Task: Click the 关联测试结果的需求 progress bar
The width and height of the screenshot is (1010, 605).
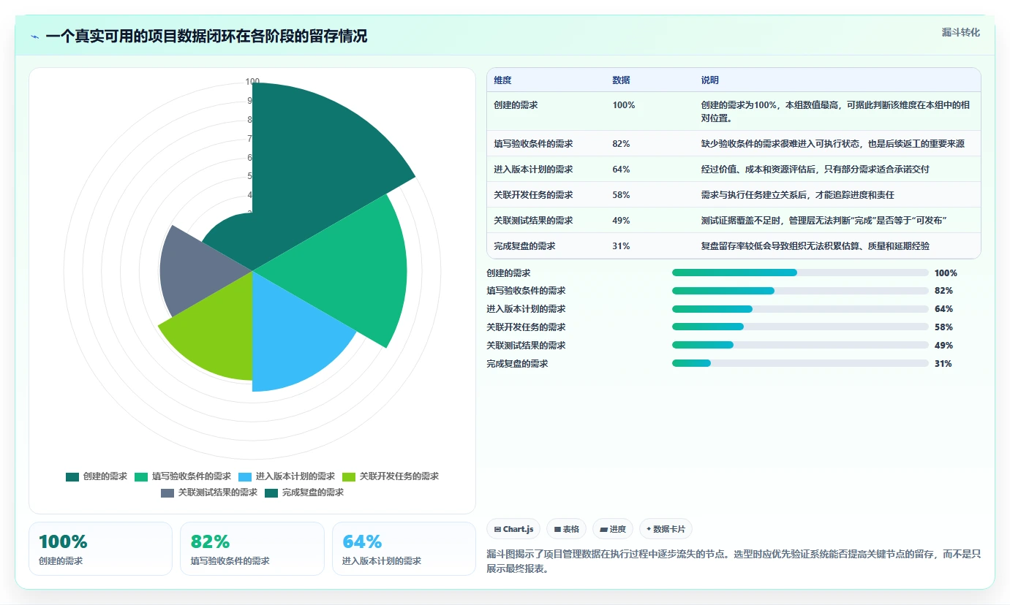Action: coord(800,346)
